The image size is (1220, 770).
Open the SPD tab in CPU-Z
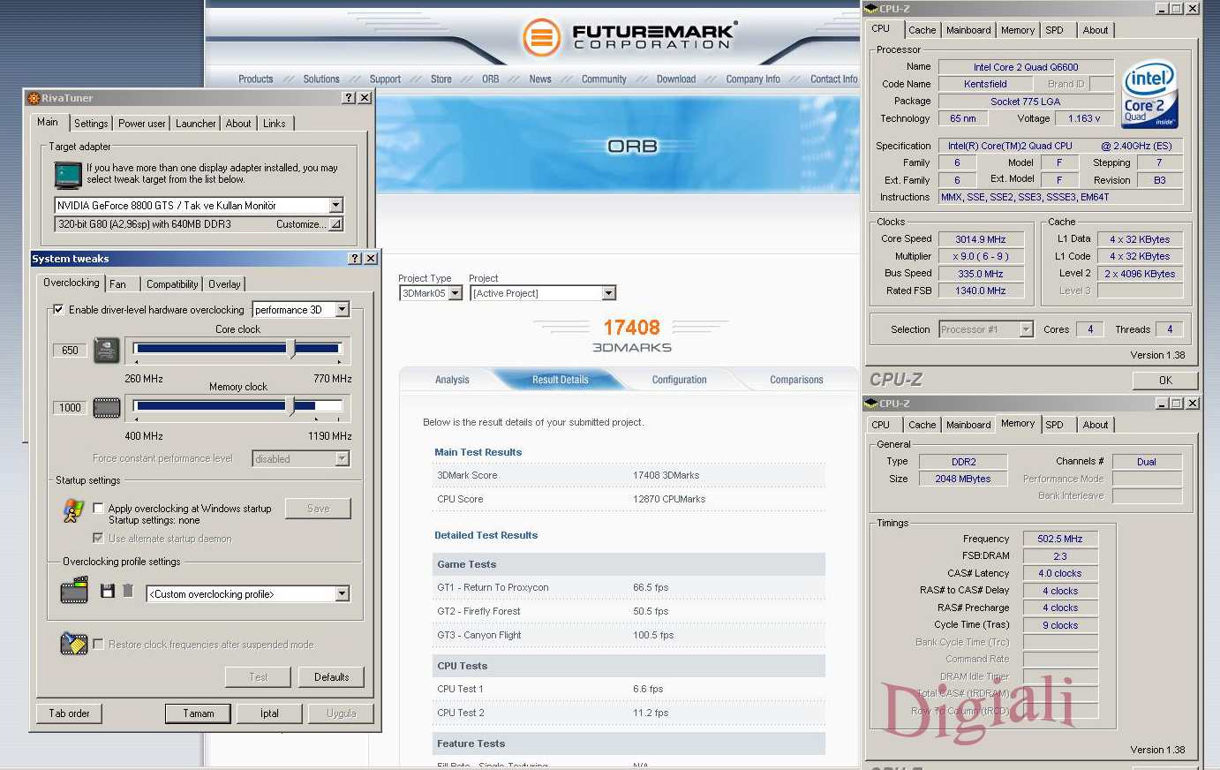point(1057,29)
